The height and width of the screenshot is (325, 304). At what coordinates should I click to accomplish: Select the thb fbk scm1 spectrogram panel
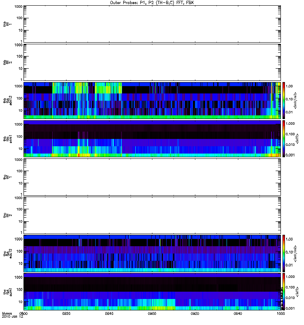[x=152, y=139]
